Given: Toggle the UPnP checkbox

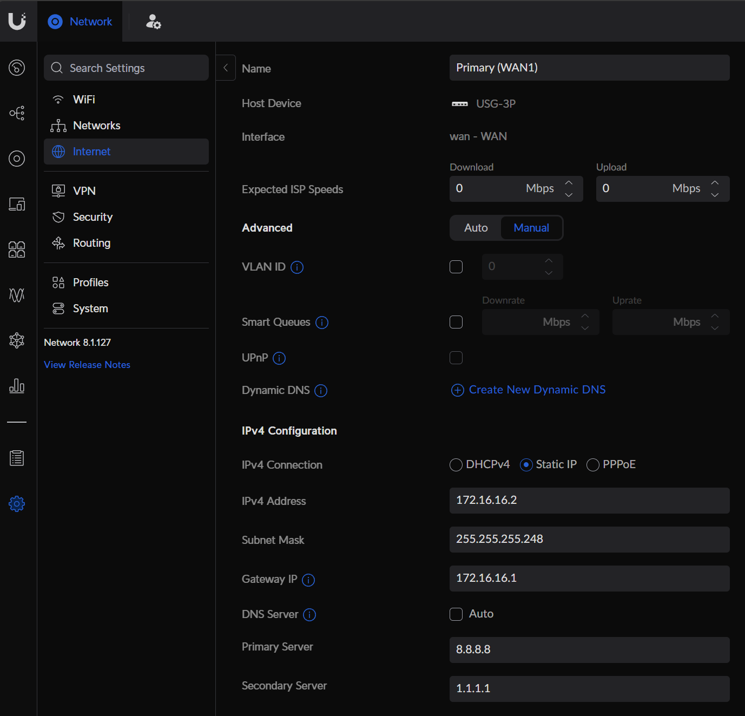Looking at the screenshot, I should click(456, 358).
